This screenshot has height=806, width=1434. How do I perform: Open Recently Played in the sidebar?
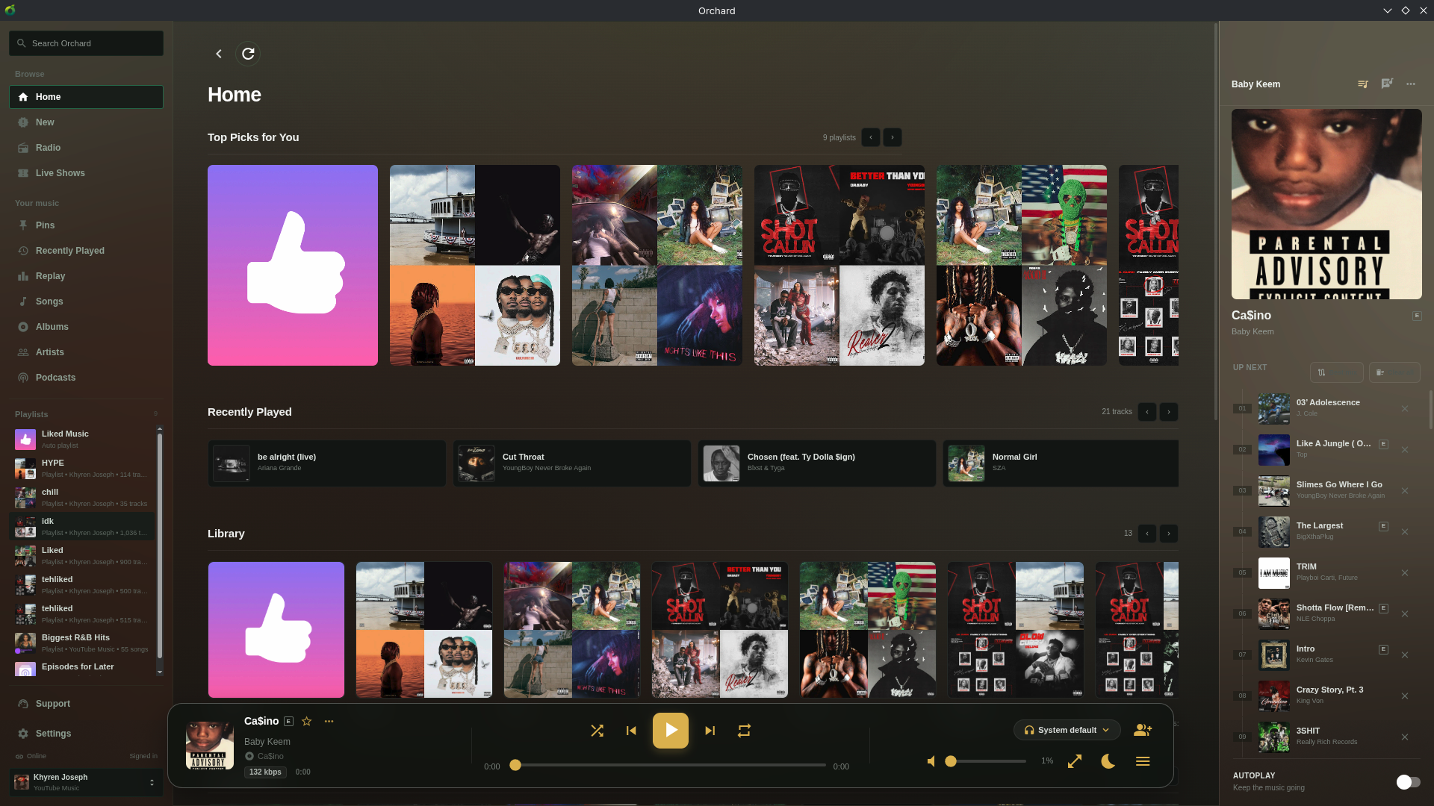click(x=86, y=251)
